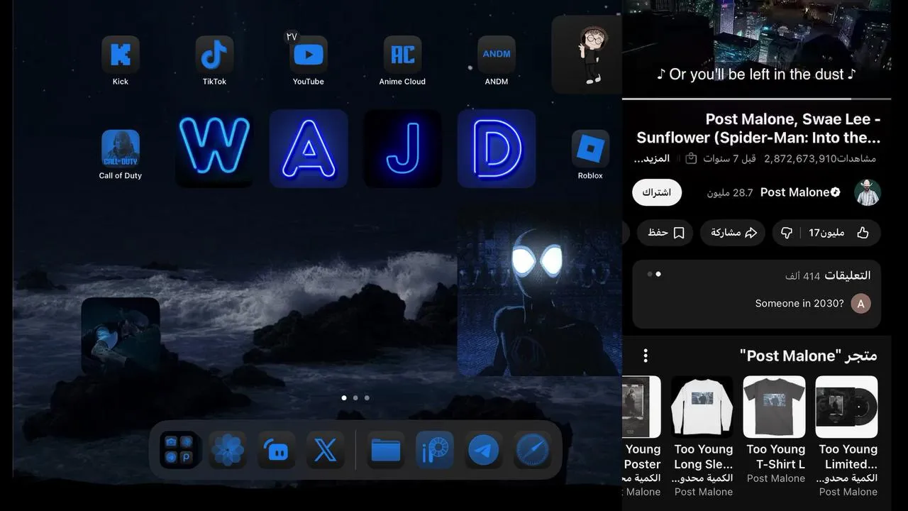Tap the comment 'Someone in 2030?'
This screenshot has width=908, height=511.
click(799, 304)
